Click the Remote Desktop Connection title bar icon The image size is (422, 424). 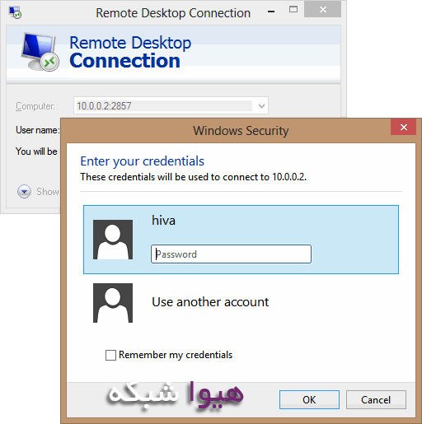pos(15,12)
